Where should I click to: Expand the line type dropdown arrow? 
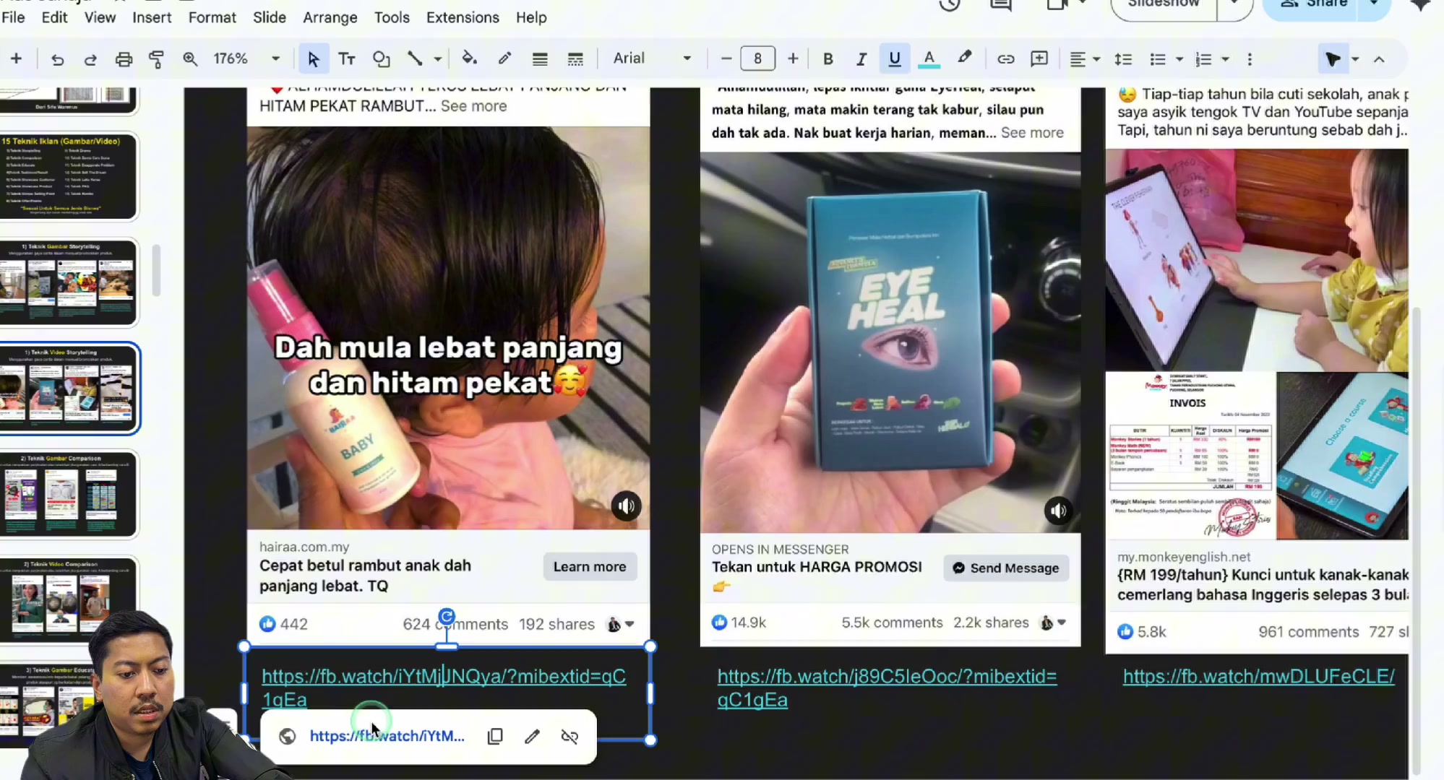pyautogui.click(x=437, y=58)
